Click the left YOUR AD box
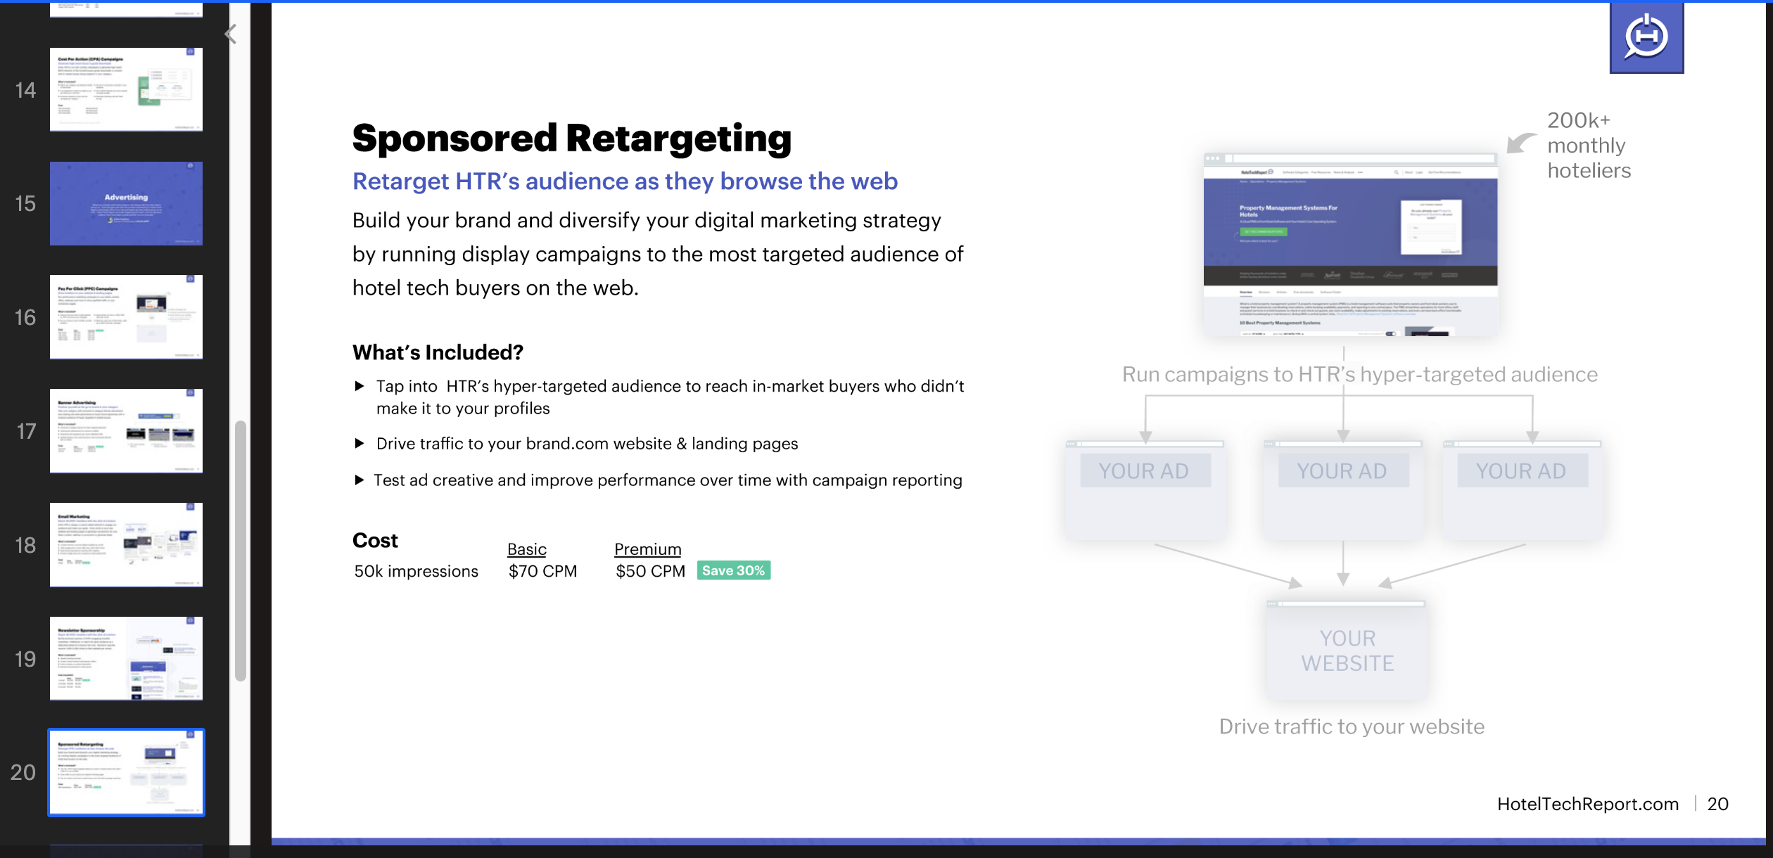This screenshot has width=1773, height=858. pos(1144,470)
